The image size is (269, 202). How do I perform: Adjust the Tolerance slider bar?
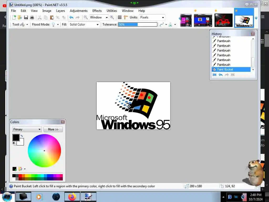pos(138,24)
